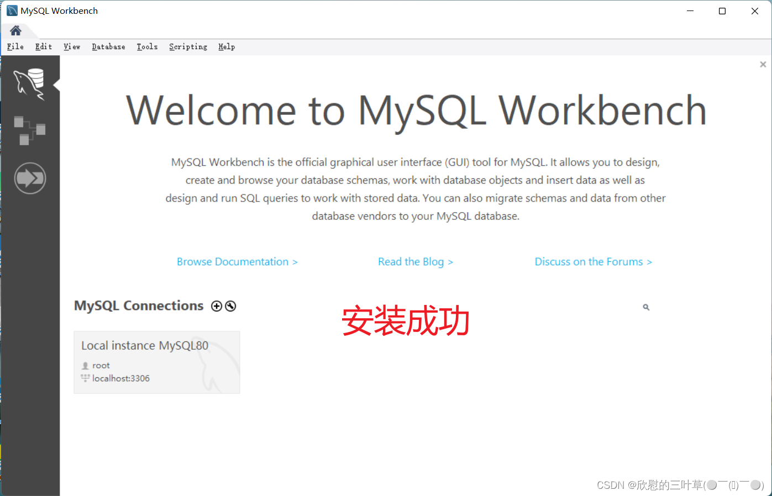Open the File menu
The width and height of the screenshot is (772, 496).
coord(15,47)
